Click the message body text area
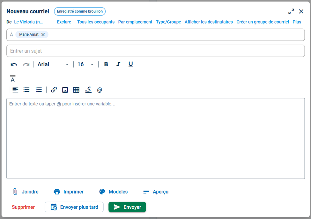This screenshot has height=219, width=311. pos(156,138)
